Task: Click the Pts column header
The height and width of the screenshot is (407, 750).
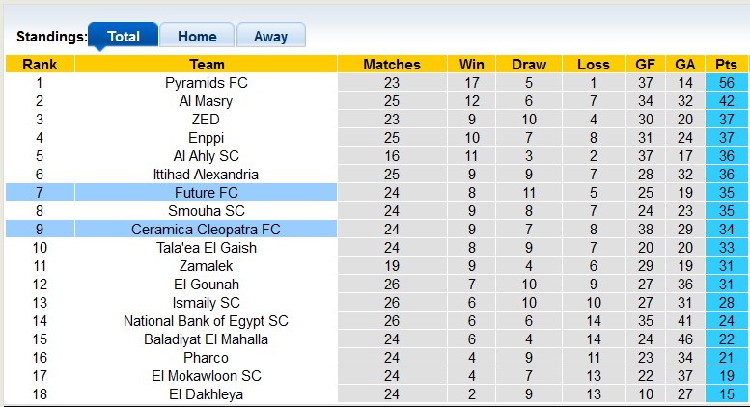Action: [726, 65]
